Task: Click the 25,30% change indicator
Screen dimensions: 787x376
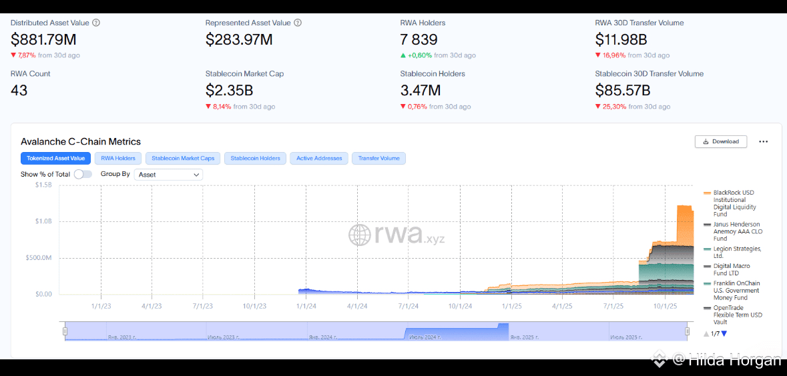Action: coord(610,106)
